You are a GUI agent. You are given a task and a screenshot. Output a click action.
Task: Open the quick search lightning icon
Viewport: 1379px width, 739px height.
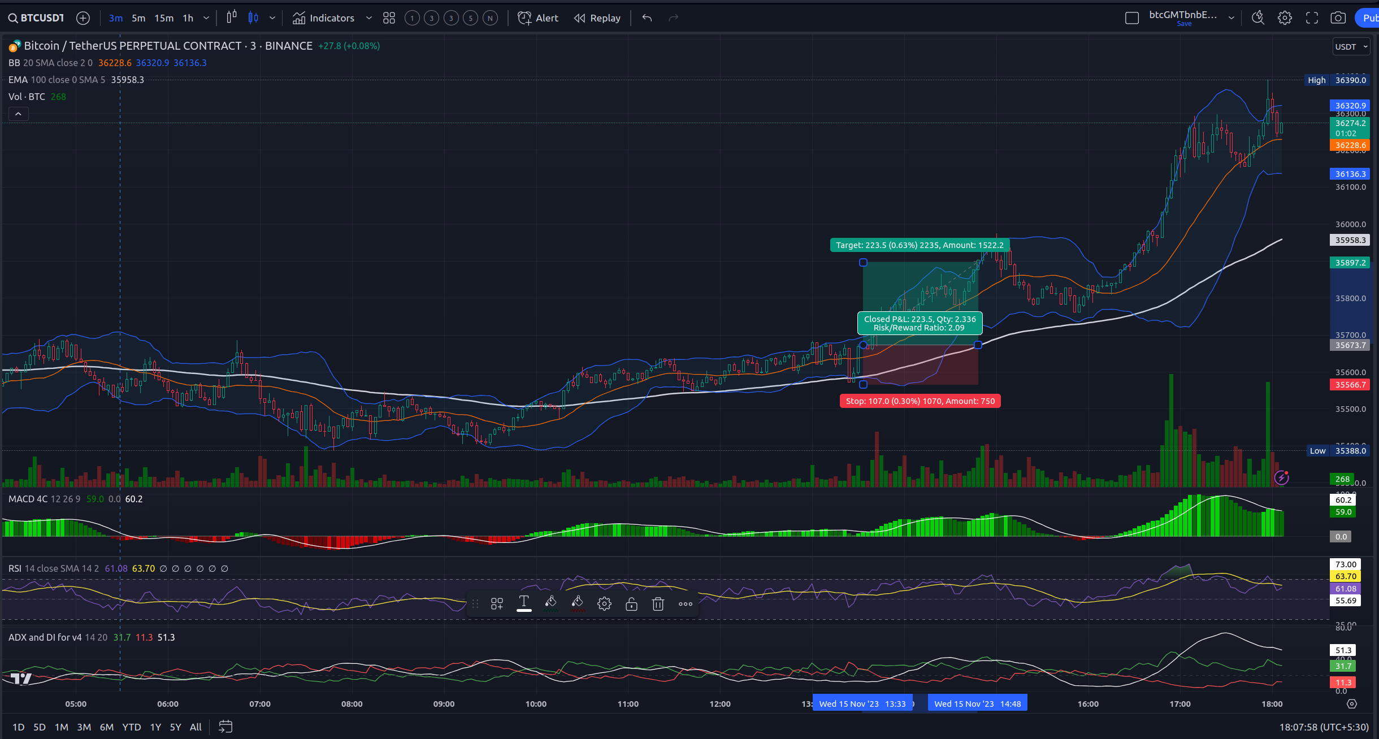tap(1257, 18)
